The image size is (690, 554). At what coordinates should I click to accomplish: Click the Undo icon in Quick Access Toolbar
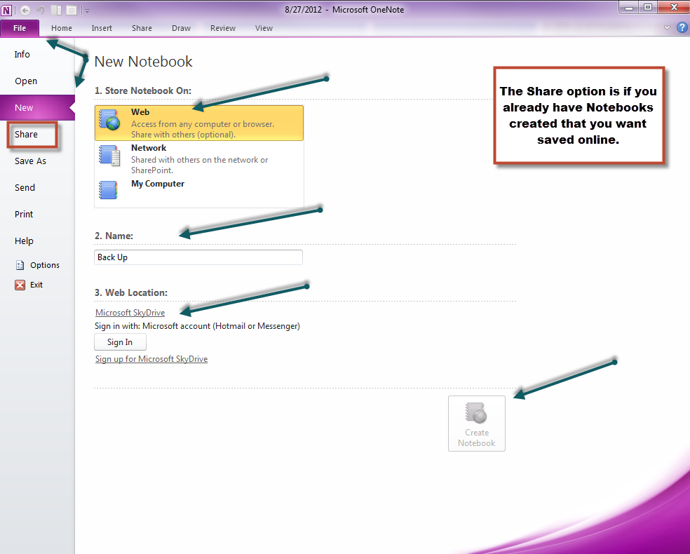pyautogui.click(x=41, y=10)
